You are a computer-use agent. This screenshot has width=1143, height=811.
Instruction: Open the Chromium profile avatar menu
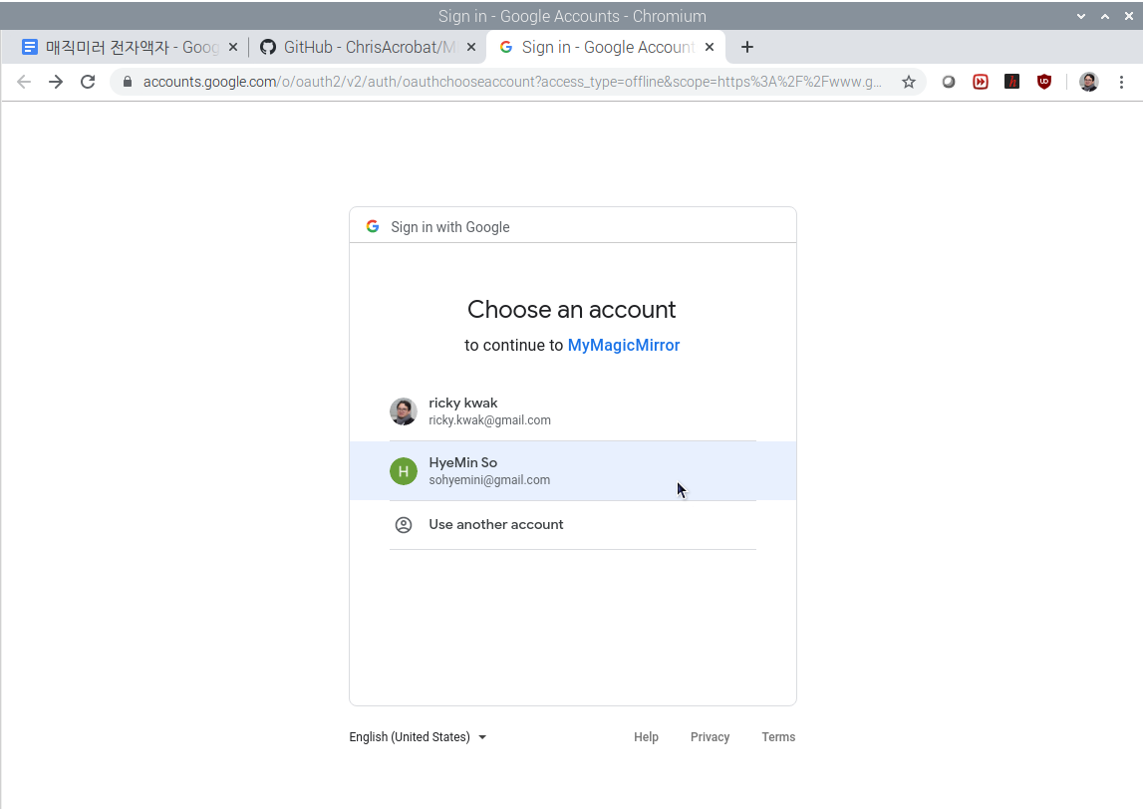(x=1089, y=82)
